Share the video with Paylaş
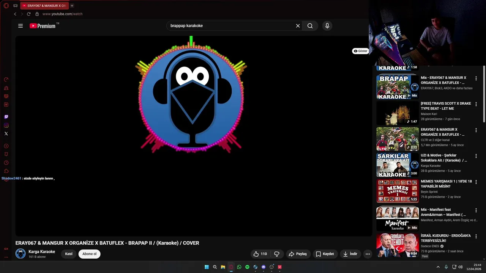This screenshot has width=486, height=273. point(298,254)
